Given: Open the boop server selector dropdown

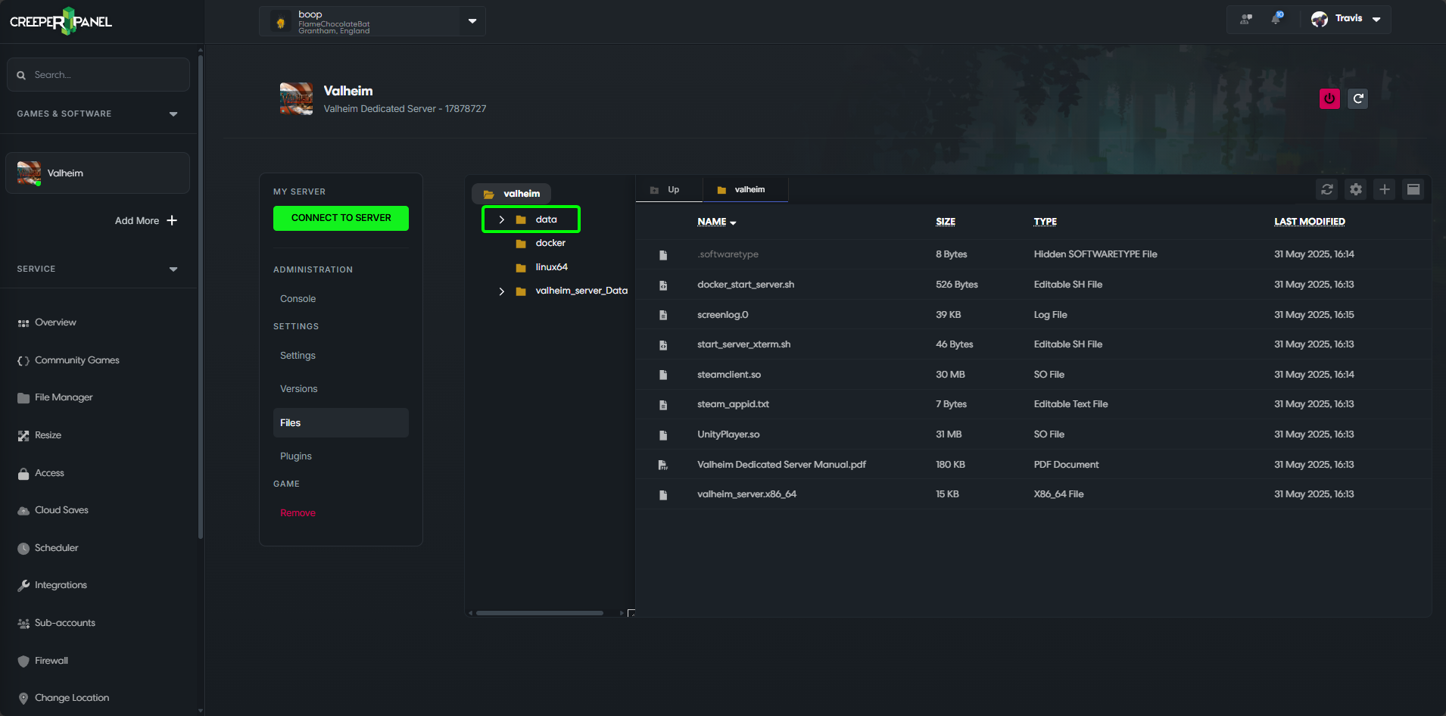Looking at the screenshot, I should pos(472,21).
